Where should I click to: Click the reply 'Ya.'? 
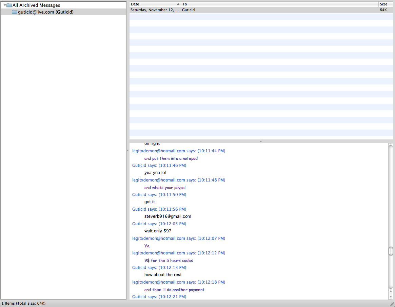(x=147, y=246)
